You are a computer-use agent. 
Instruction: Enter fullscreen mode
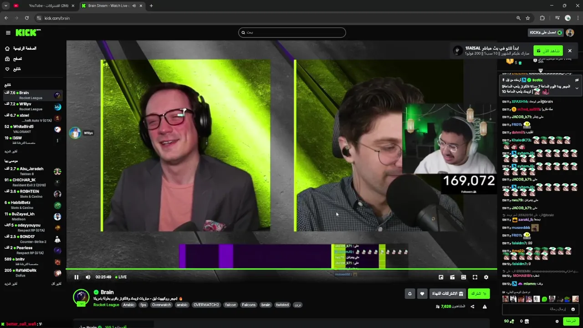click(x=475, y=277)
